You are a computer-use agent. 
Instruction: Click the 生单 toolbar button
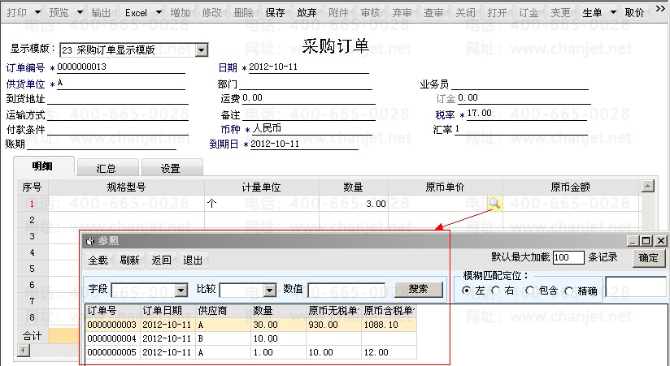(x=592, y=13)
